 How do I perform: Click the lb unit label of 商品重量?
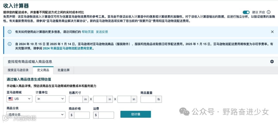pos(159,99)
